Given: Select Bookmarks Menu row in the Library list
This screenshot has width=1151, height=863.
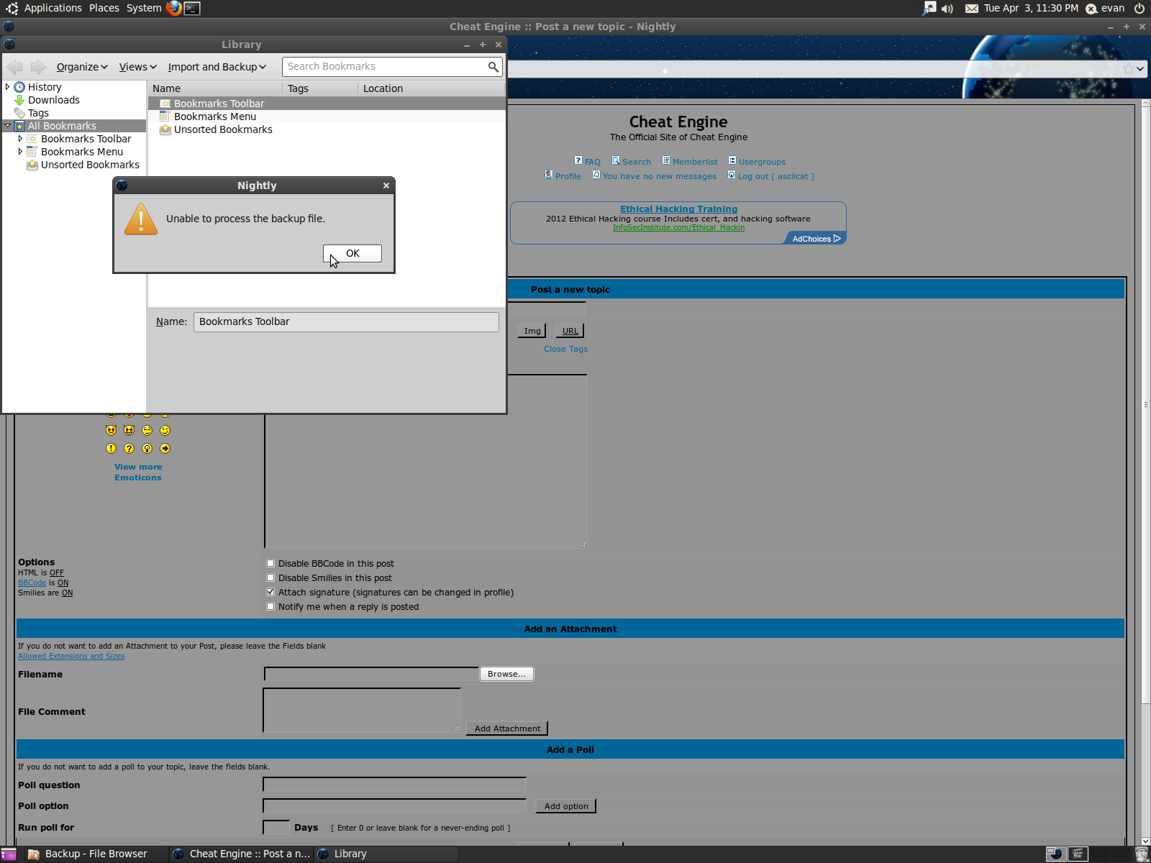Looking at the screenshot, I should click(x=327, y=117).
